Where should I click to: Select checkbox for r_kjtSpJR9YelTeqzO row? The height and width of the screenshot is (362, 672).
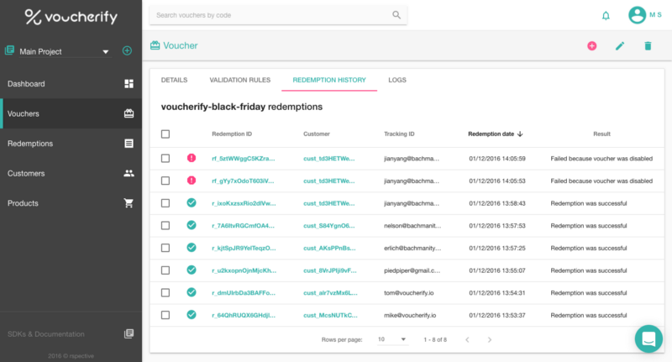(165, 248)
